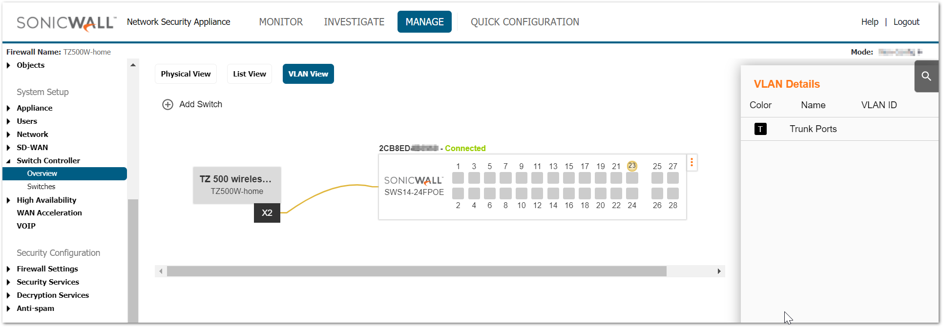Click the Logout link

(x=906, y=22)
